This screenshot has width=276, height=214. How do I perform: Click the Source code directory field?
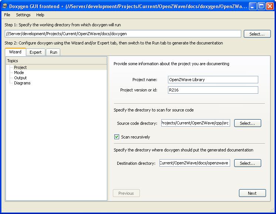point(196,123)
